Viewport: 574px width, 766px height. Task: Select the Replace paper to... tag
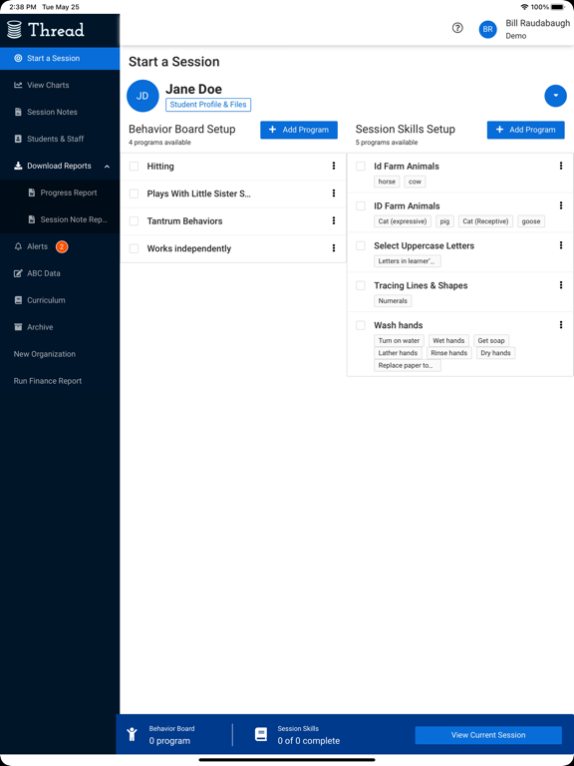tap(407, 365)
